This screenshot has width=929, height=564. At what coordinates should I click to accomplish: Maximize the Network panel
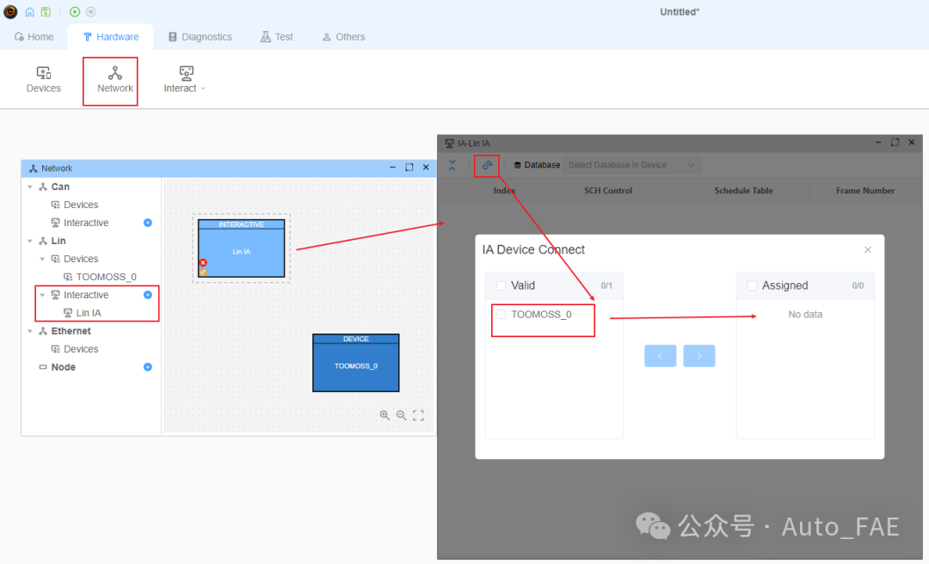409,168
